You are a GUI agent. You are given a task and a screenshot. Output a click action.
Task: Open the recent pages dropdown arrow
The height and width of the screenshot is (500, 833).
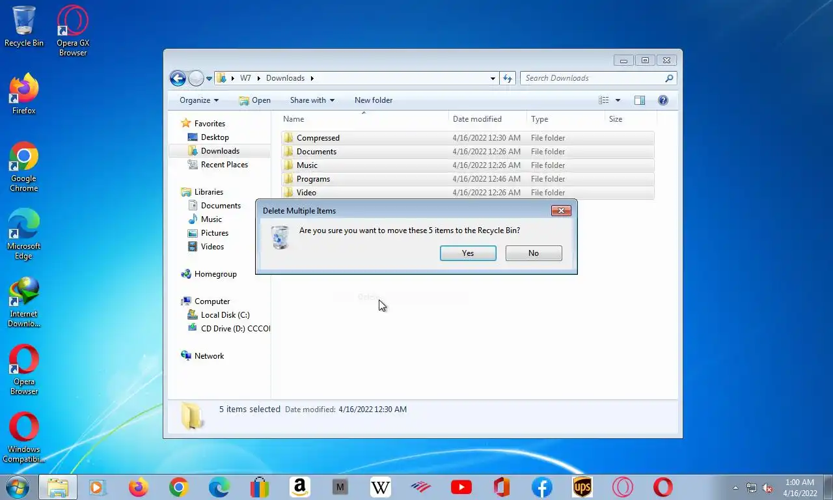[x=209, y=79]
